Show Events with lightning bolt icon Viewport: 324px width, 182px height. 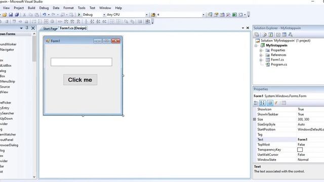pyautogui.click(x=276, y=103)
